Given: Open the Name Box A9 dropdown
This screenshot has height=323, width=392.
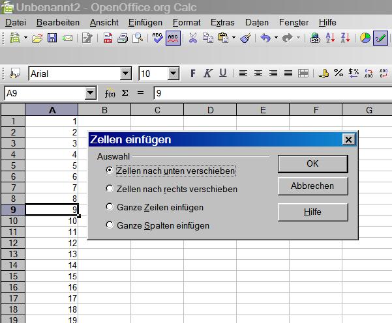Looking at the screenshot, I should click(x=90, y=93).
